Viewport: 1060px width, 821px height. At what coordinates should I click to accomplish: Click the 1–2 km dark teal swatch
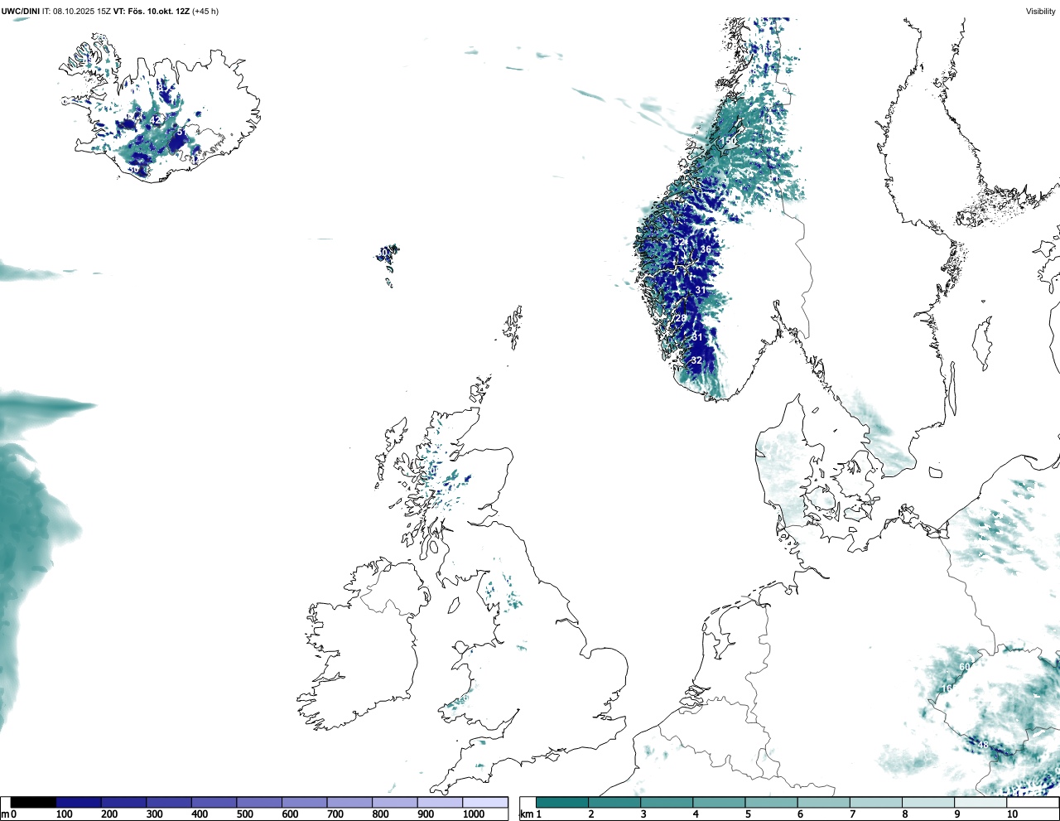coord(562,802)
